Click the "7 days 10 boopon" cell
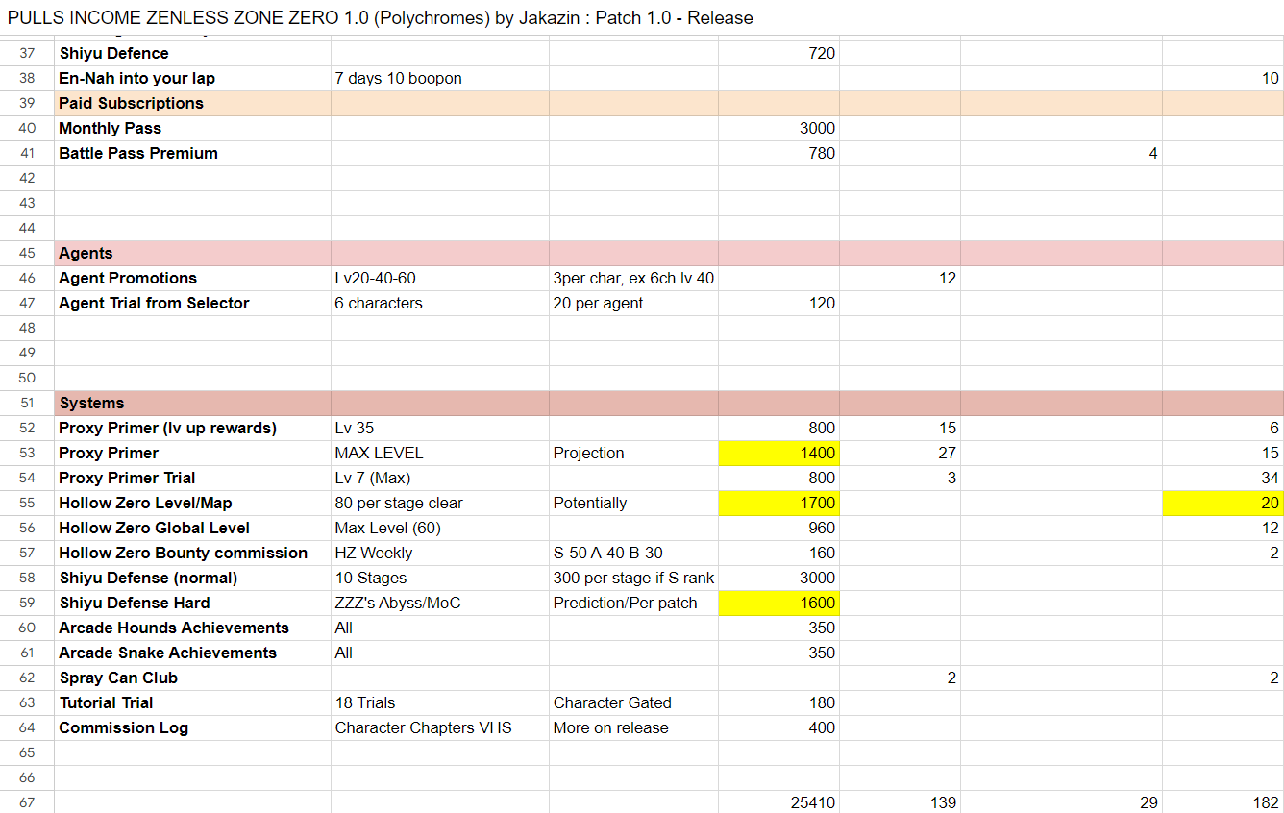Viewport: 1284px width, 813px height. point(439,78)
